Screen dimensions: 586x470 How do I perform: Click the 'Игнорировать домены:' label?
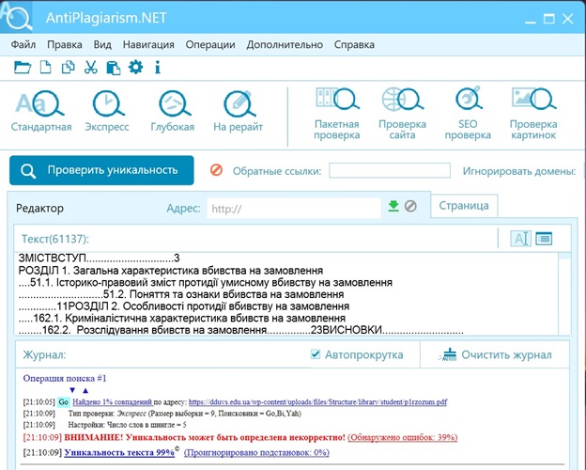[x=519, y=171]
